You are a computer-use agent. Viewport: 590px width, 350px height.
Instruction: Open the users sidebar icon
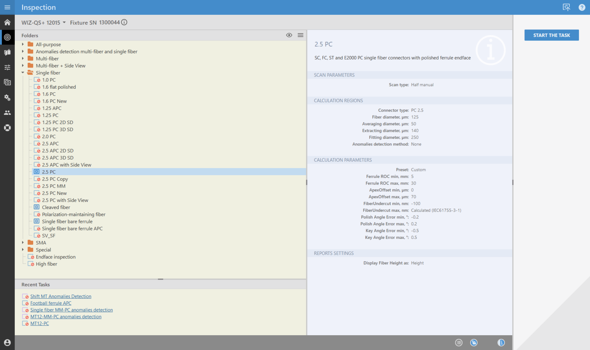(x=7, y=113)
